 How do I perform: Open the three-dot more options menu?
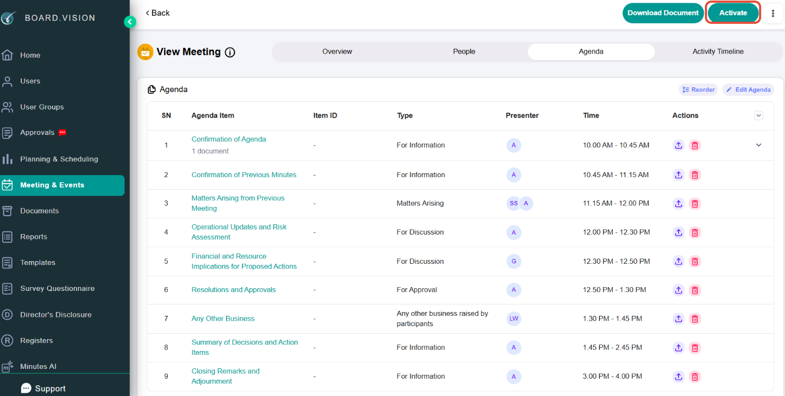tap(773, 13)
